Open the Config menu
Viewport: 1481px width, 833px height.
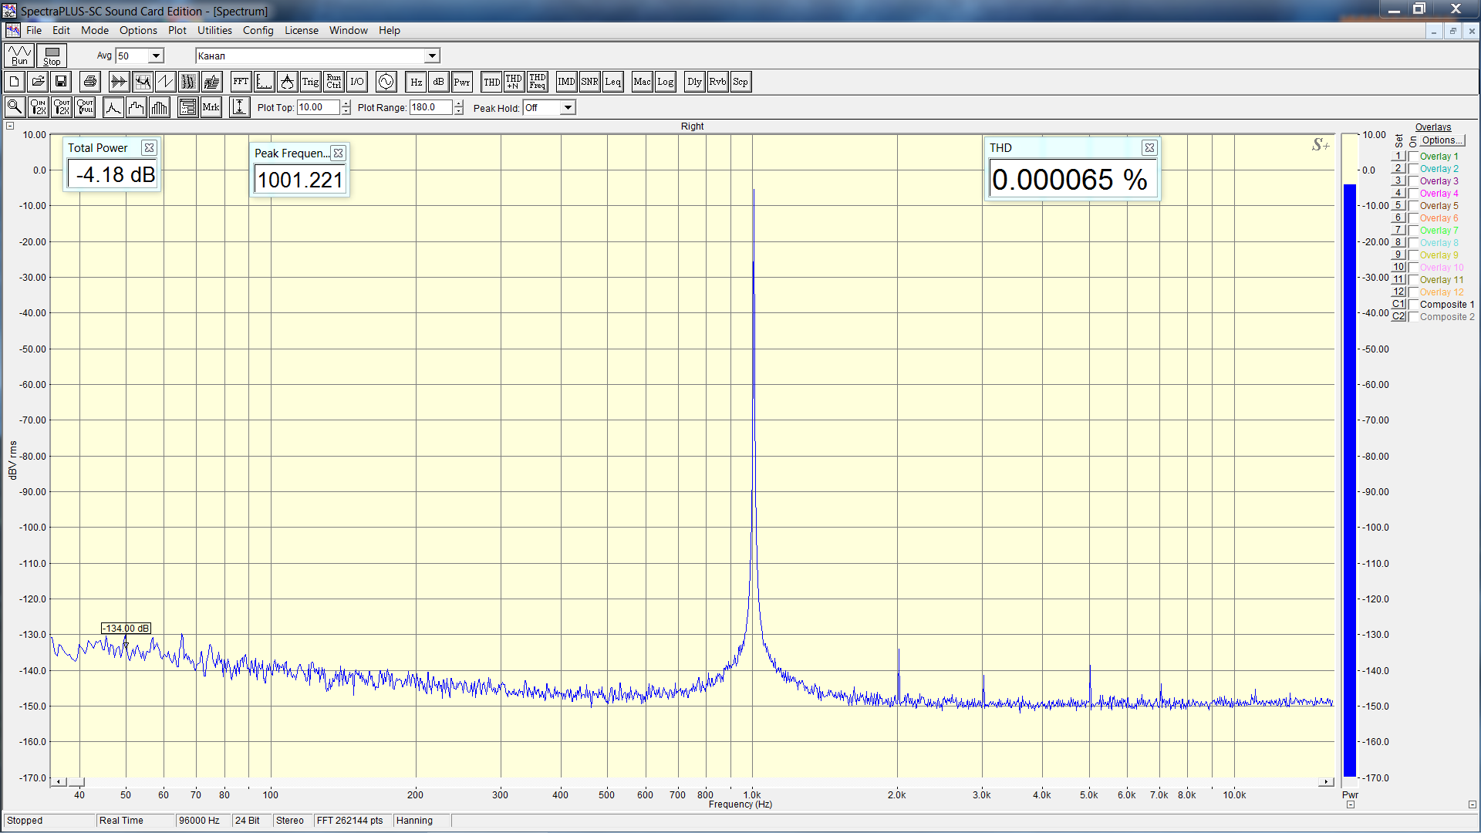click(x=258, y=30)
